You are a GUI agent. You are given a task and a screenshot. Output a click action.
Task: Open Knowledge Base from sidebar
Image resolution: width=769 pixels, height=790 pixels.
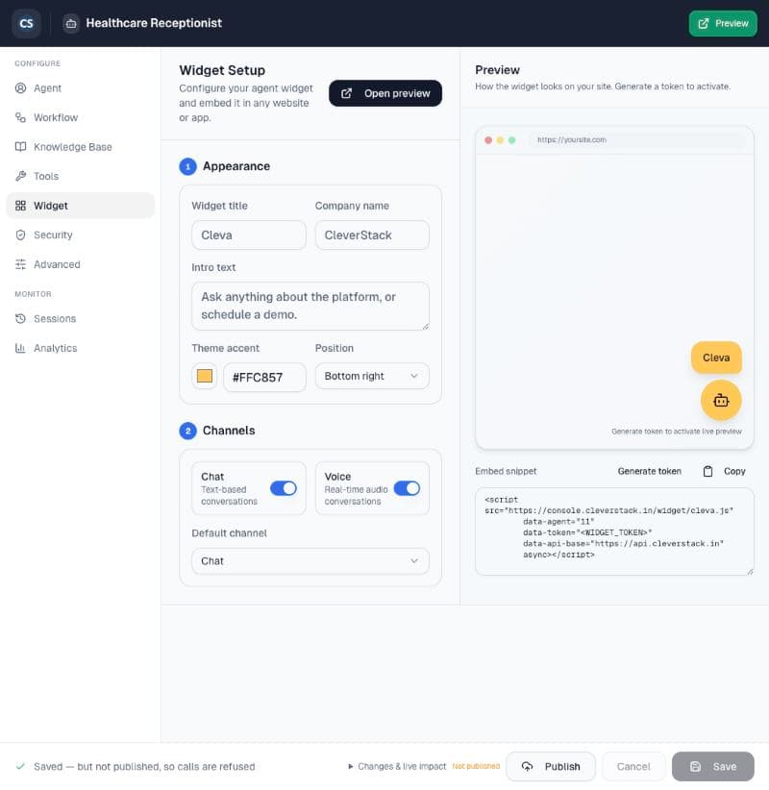[x=80, y=147]
